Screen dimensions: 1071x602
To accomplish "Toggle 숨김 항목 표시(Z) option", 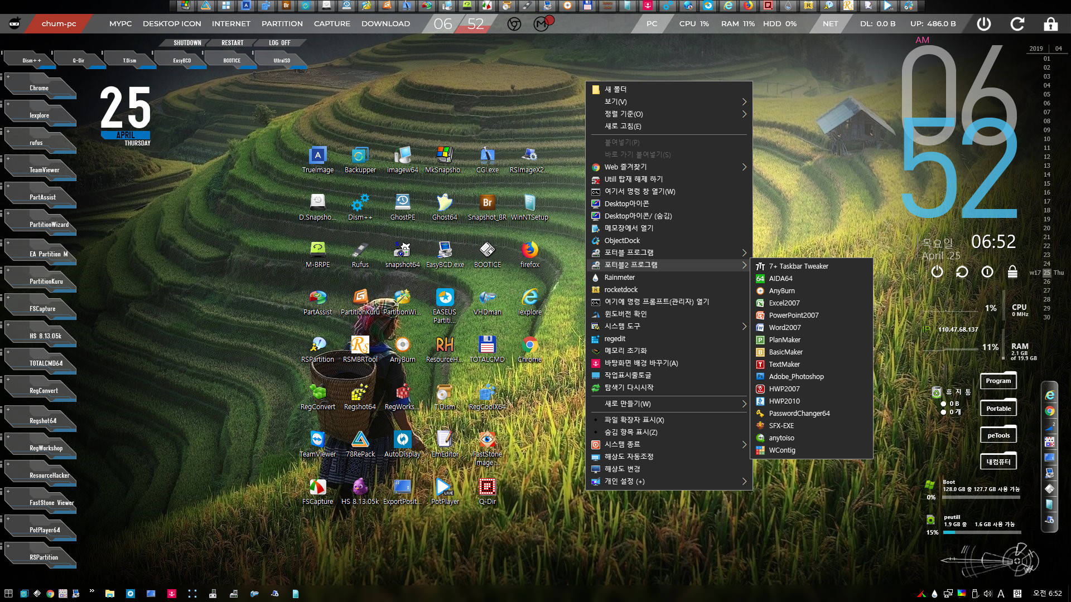I will (669, 432).
